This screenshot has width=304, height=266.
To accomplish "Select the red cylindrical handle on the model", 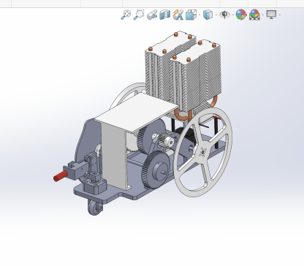I will click(61, 176).
